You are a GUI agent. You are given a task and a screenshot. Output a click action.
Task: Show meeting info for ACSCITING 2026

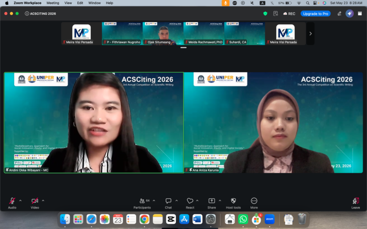27,14
